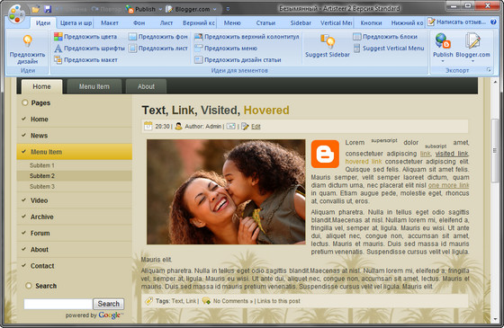
Task: Click the Предложить меню icon
Action: pyautogui.click(x=199, y=49)
